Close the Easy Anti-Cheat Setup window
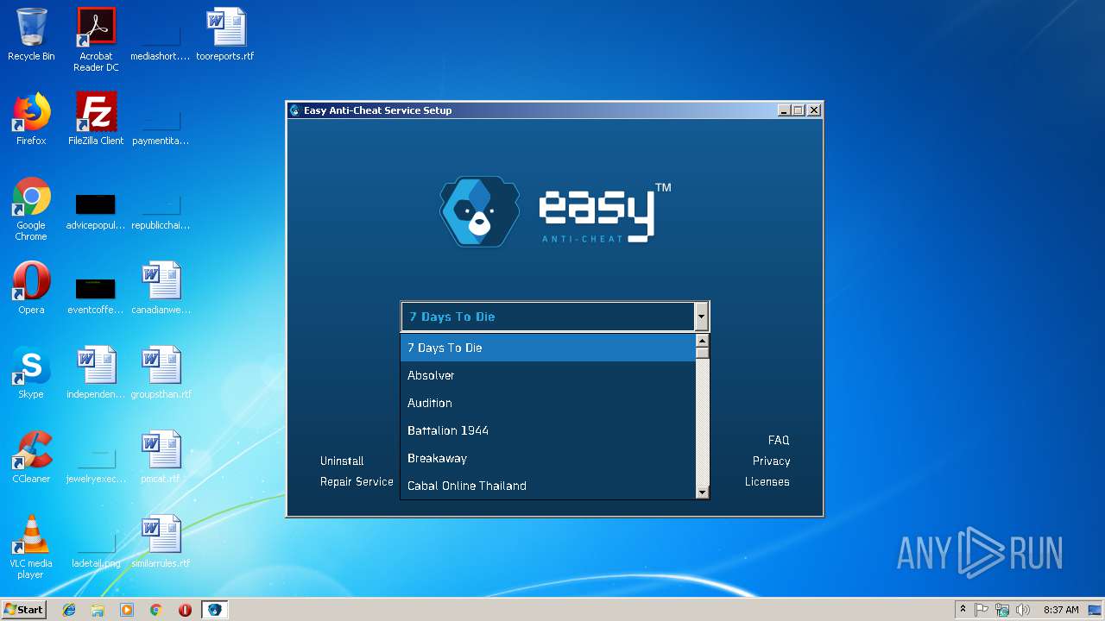 click(813, 110)
